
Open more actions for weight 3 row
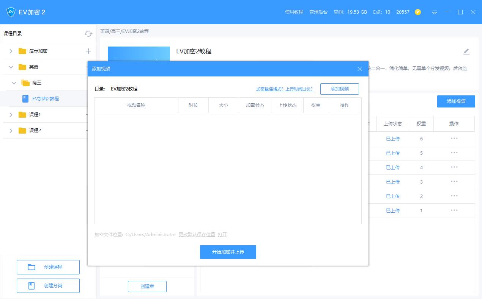454,182
